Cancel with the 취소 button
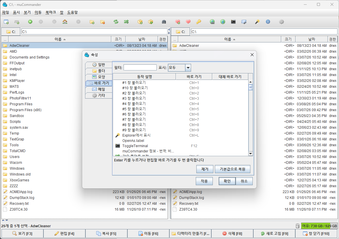The image size is (339, 239). click(x=244, y=181)
